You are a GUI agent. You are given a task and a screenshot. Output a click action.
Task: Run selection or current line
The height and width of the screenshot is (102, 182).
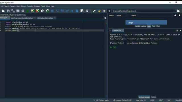click(42, 11)
